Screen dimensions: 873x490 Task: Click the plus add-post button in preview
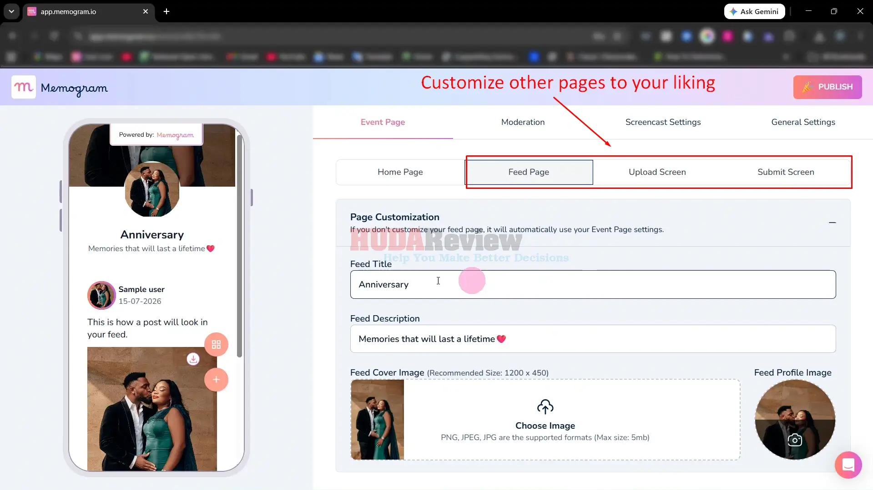pyautogui.click(x=216, y=380)
